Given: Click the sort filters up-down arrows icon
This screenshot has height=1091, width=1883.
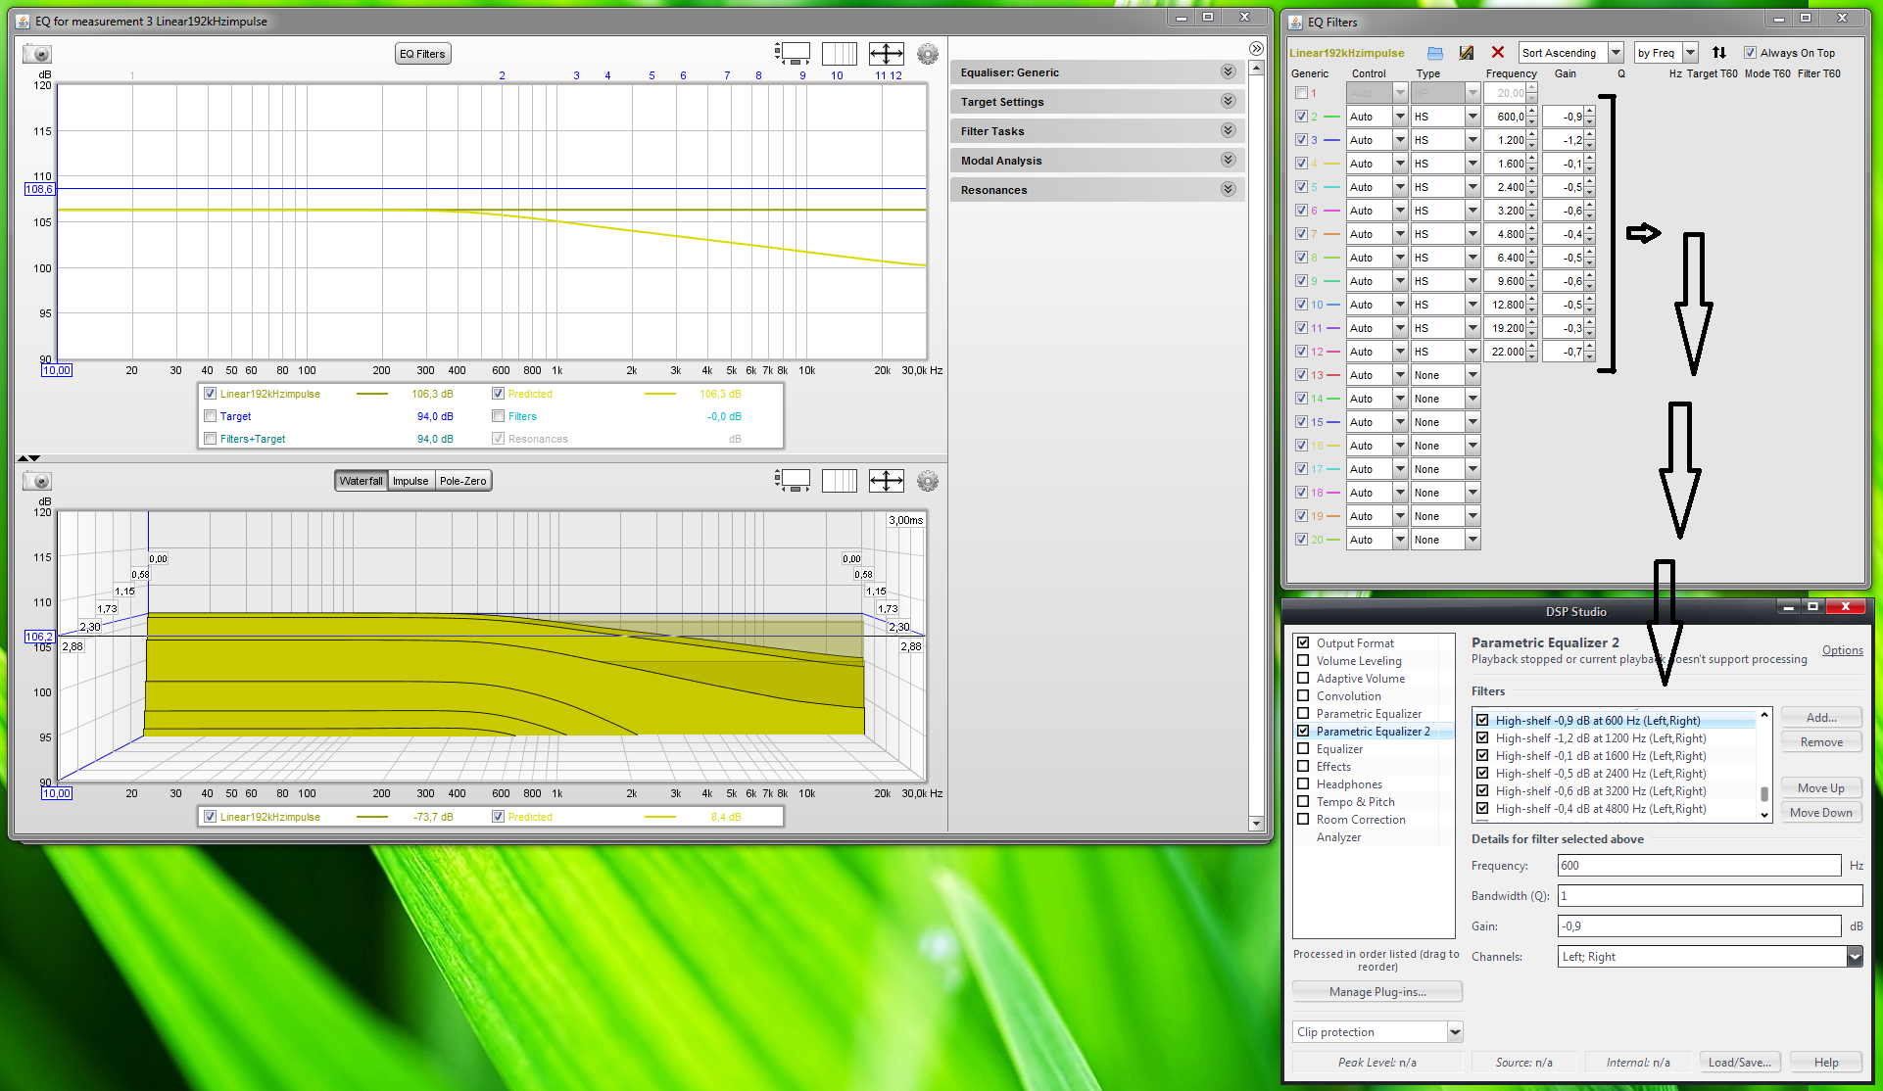Looking at the screenshot, I should [1719, 53].
